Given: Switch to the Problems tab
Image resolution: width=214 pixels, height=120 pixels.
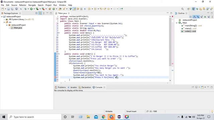Looking at the screenshot, I should [x=60, y=87].
